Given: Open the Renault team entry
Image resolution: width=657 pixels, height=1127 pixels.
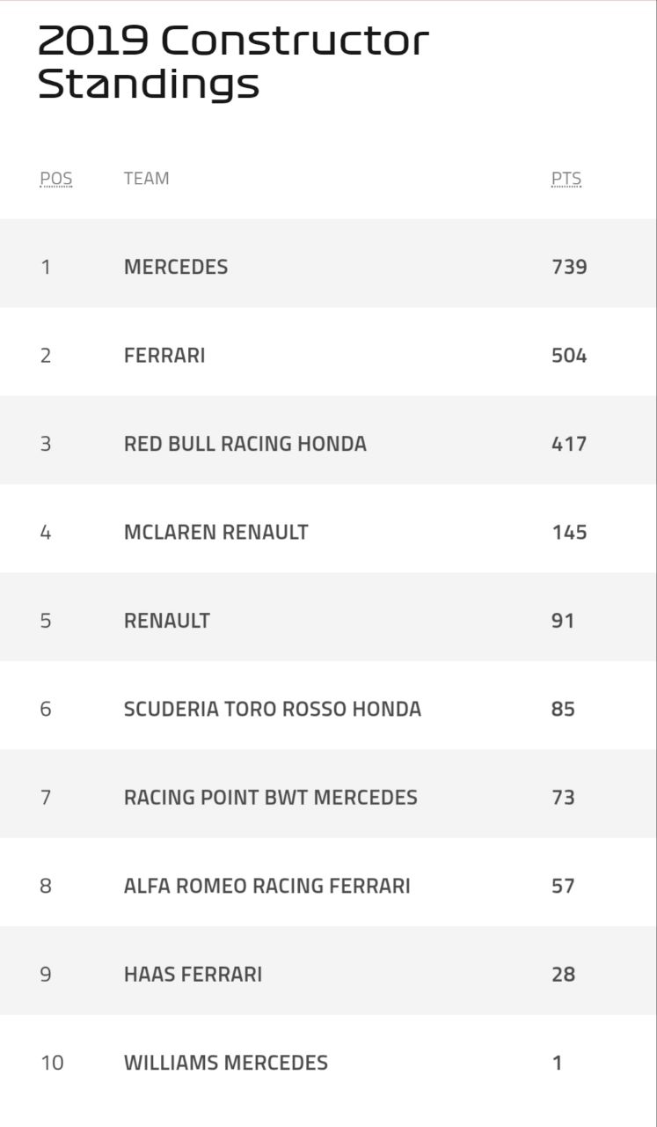Looking at the screenshot, I should click(167, 621).
